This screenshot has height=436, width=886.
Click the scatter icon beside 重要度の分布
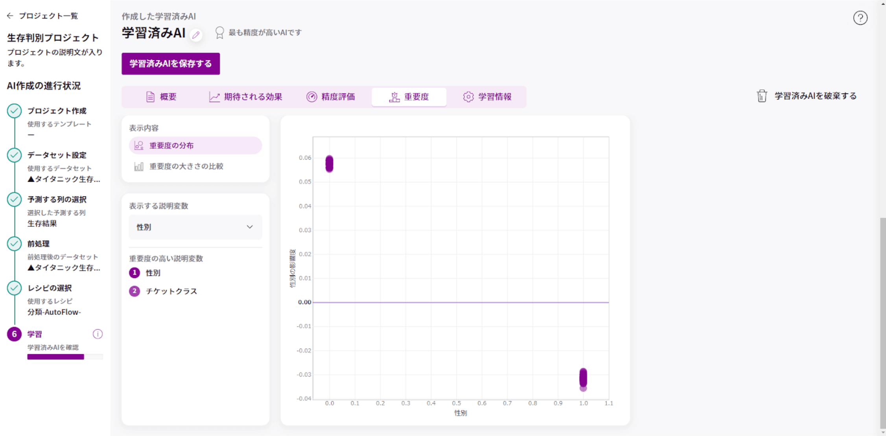pyautogui.click(x=139, y=146)
